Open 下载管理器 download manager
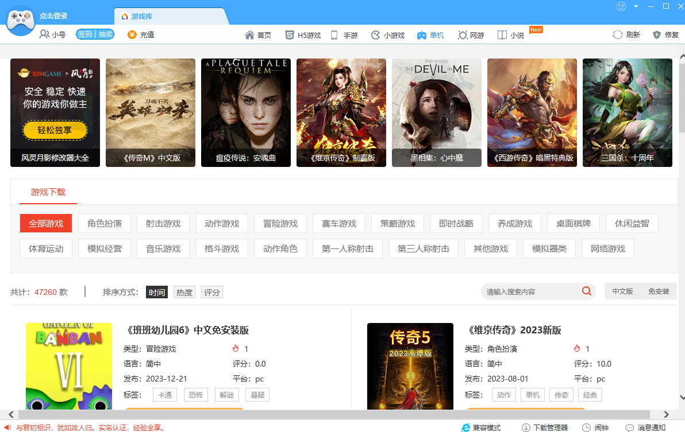 [545, 427]
